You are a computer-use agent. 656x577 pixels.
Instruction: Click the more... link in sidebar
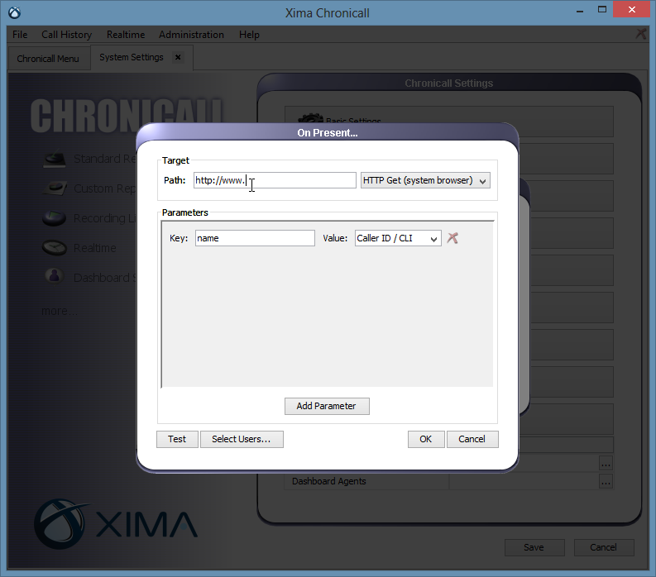tap(60, 311)
